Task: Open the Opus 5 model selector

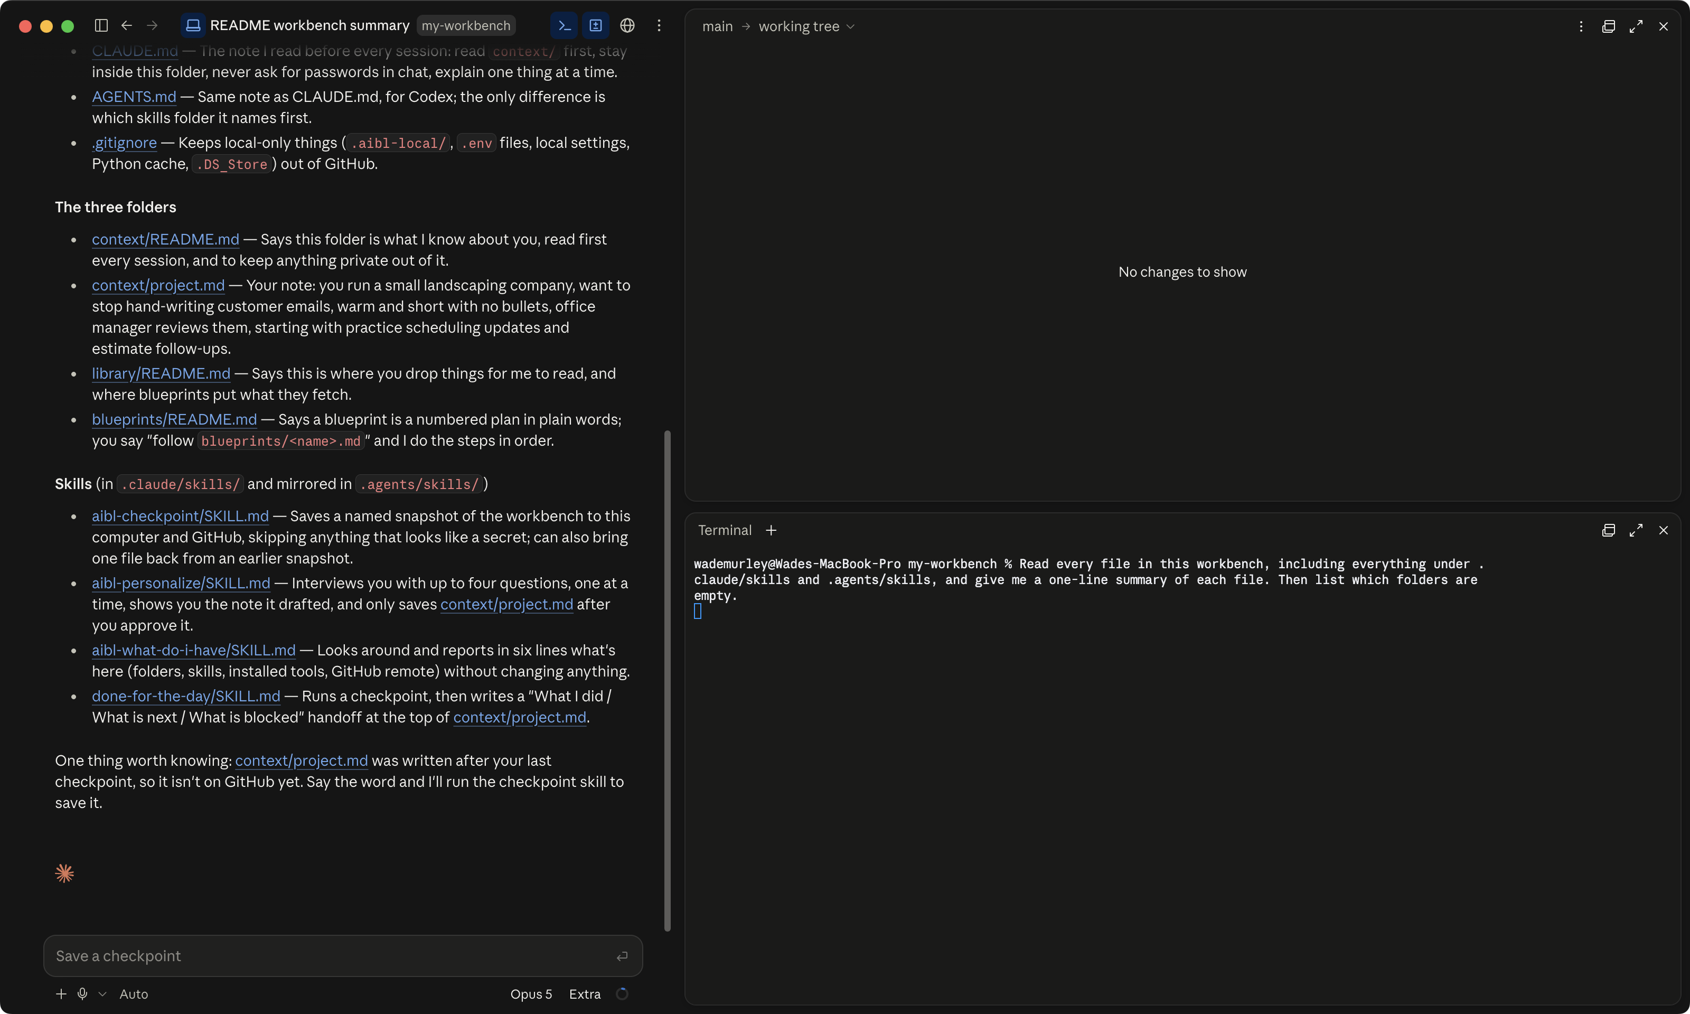Action: click(x=531, y=993)
